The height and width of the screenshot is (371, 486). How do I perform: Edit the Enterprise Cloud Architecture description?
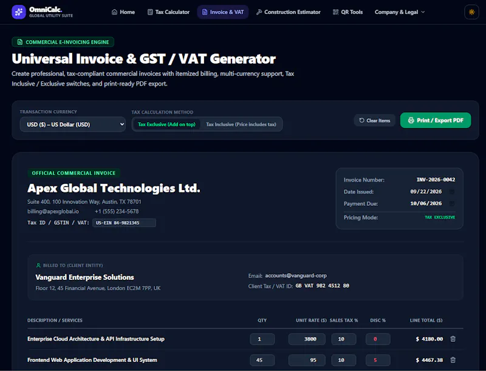tap(96, 339)
